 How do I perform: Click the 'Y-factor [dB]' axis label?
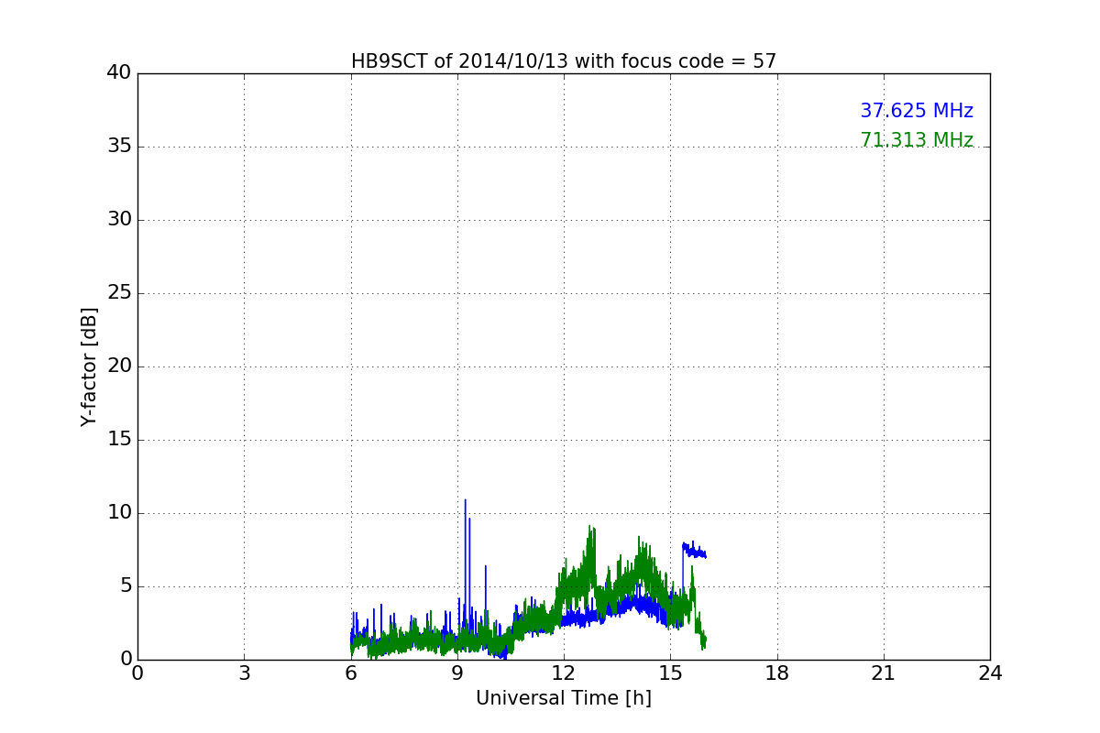(89, 366)
